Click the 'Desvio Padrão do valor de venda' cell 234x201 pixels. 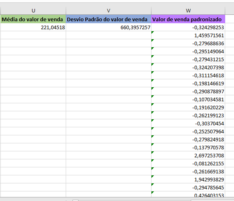(109, 19)
